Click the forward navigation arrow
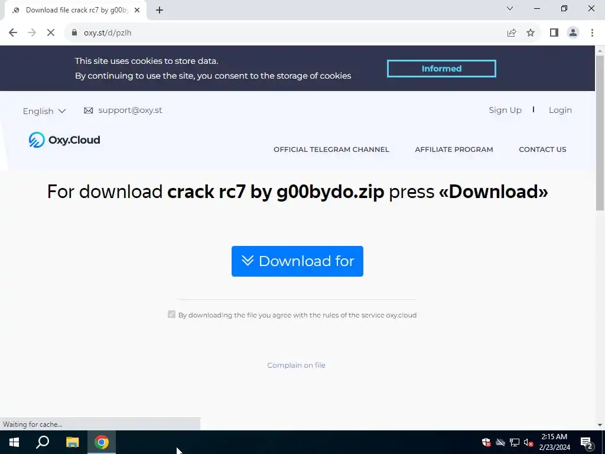Viewport: 605px width, 454px height. coord(32,33)
